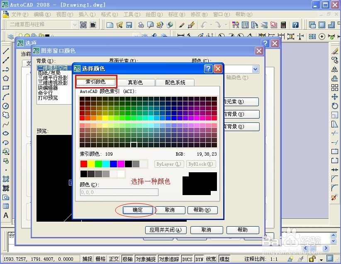Click the lock icon in the status tray
Screen dimensions: 341x264
click(x=312, y=259)
